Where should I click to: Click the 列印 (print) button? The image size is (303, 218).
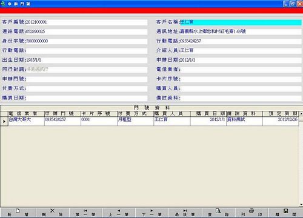pyautogui.click(x=251, y=213)
